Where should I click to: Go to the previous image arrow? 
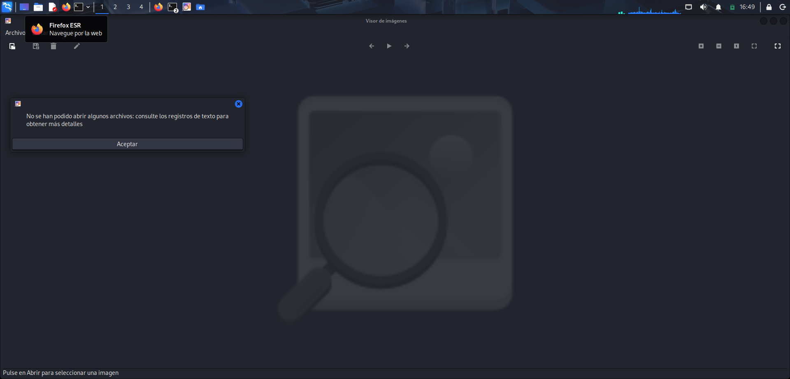372,46
